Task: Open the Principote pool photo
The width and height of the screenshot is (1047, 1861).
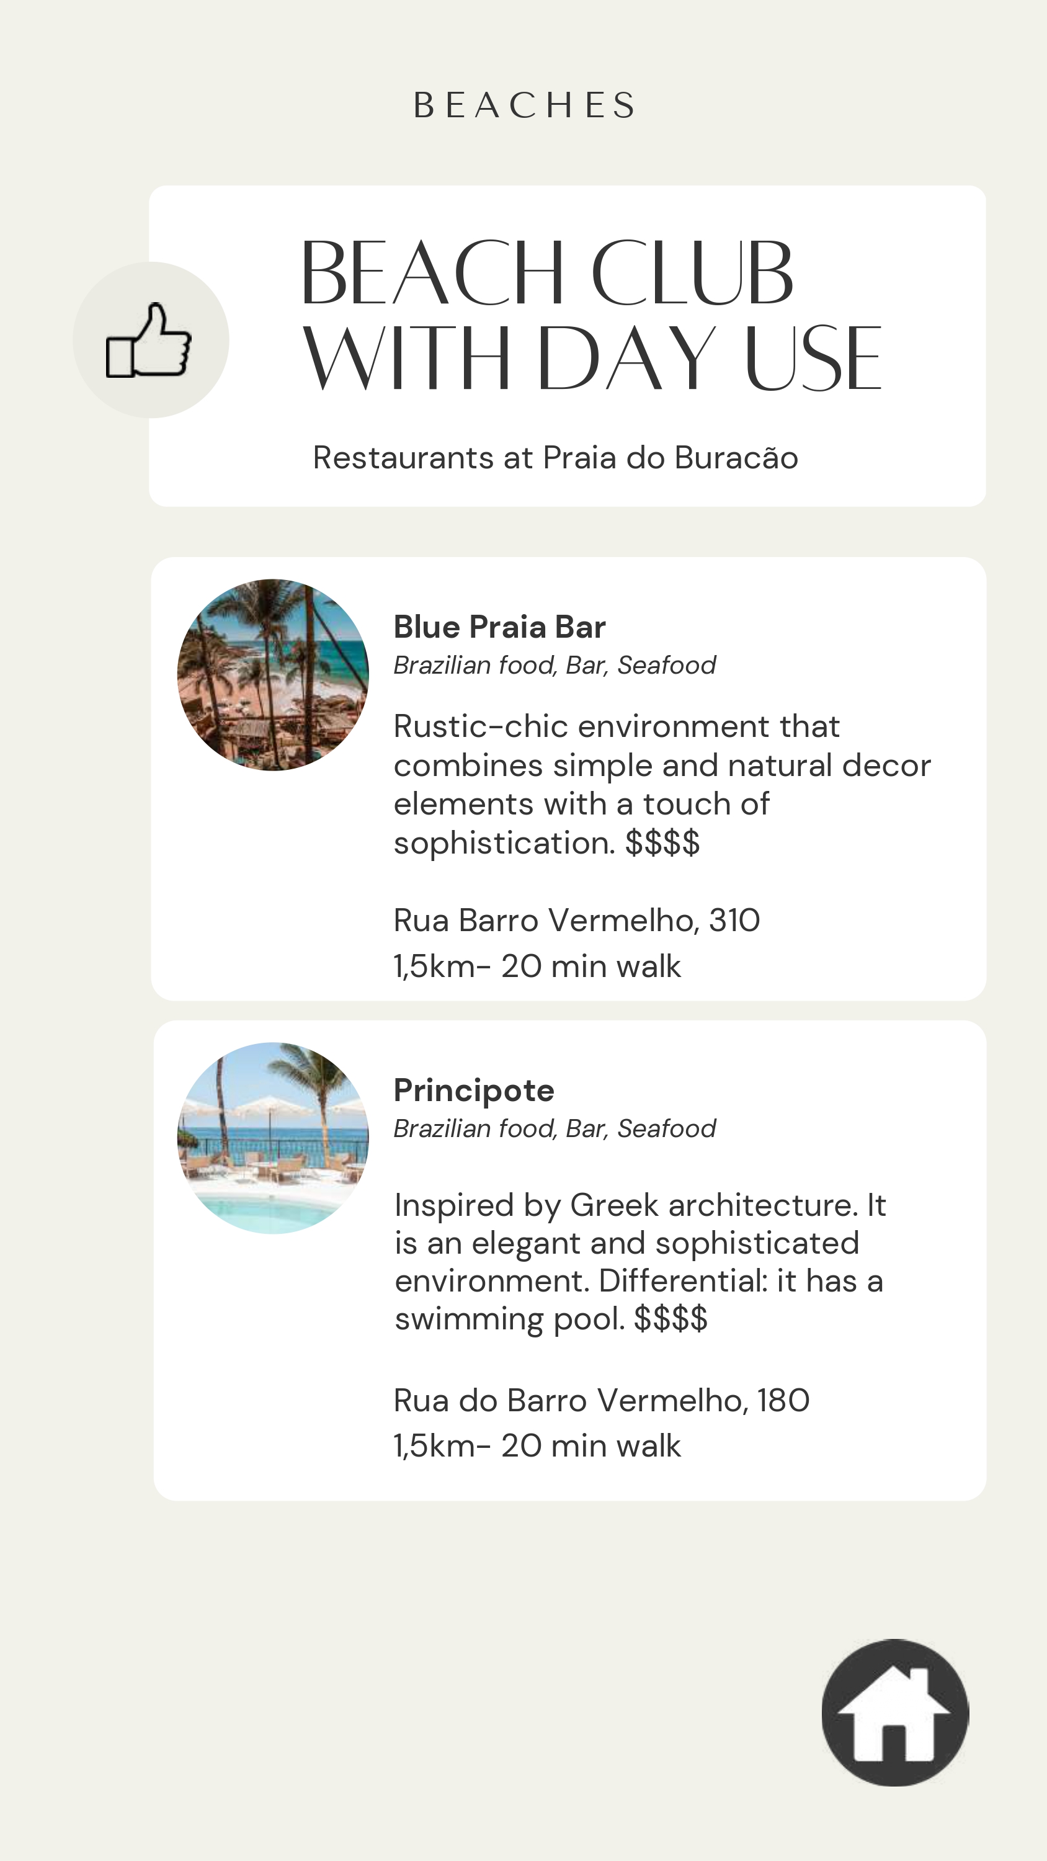Action: click(x=273, y=1138)
